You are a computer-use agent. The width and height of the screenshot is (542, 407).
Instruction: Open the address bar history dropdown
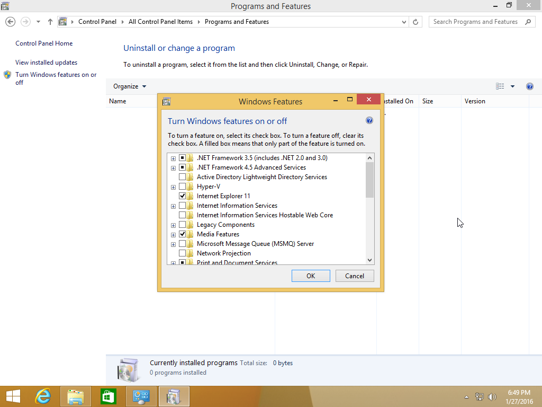pyautogui.click(x=404, y=22)
